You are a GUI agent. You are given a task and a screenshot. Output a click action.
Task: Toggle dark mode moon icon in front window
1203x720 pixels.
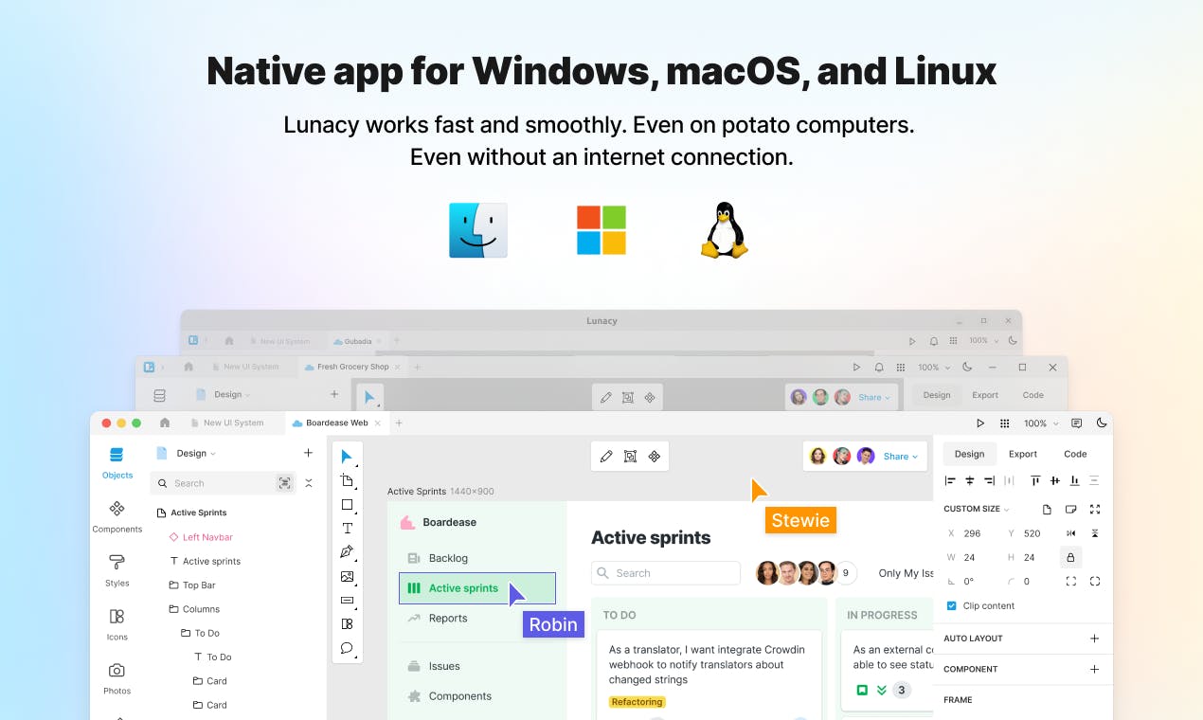point(1102,423)
